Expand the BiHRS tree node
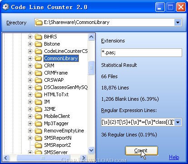Image resolution: width=188 pixels, height=164 pixels. (30, 37)
